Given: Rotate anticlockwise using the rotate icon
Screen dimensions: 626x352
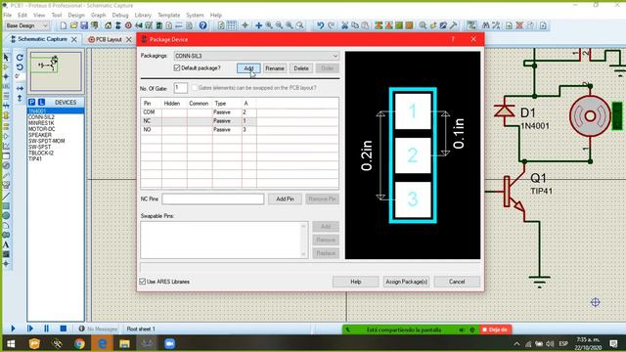Looking at the screenshot, I should 20,67.
